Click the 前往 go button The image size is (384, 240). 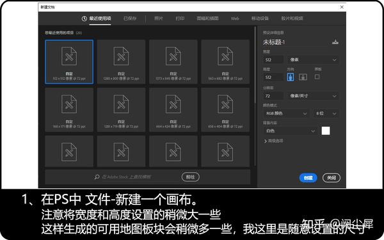coord(190,177)
